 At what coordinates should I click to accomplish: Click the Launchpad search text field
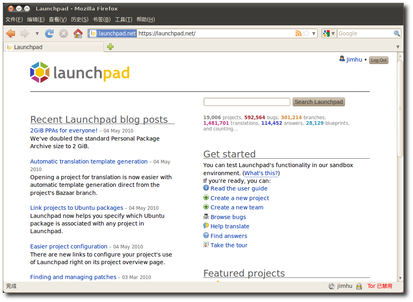pyautogui.click(x=247, y=102)
